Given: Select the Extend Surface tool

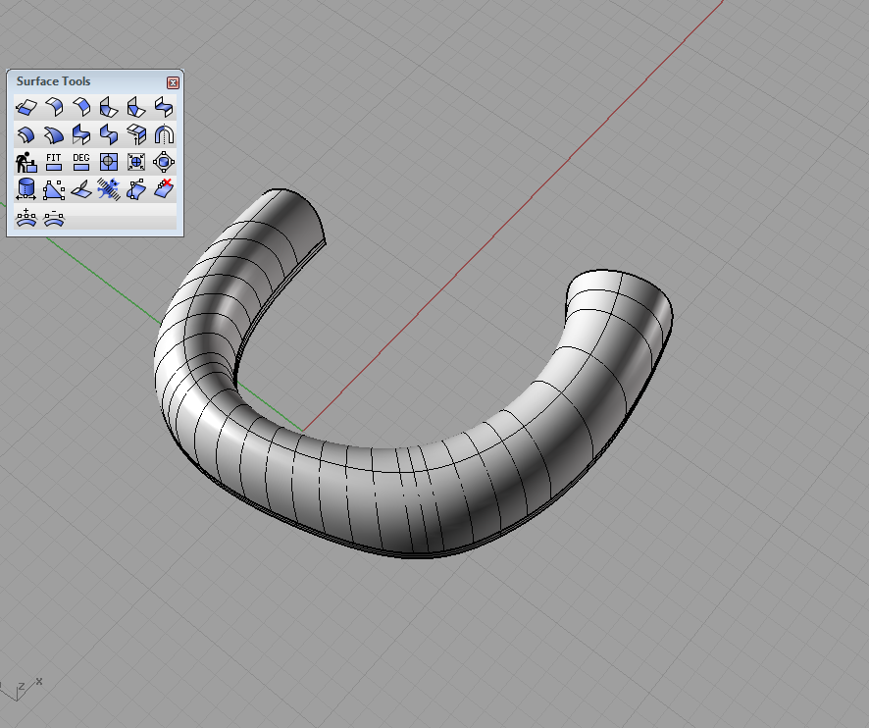Looking at the screenshot, I should click(26, 107).
